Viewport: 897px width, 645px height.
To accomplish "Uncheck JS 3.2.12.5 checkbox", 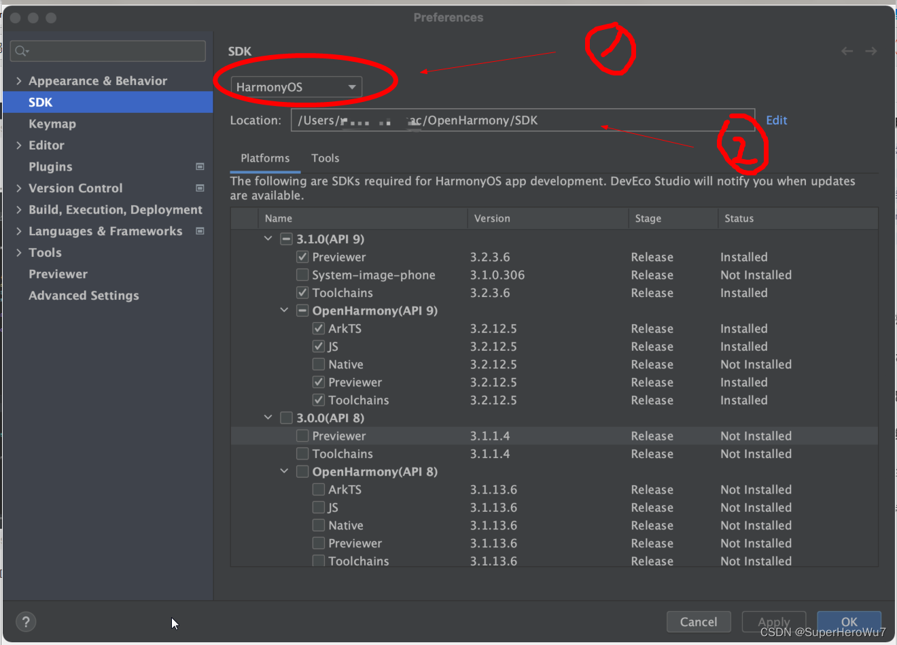I will click(319, 347).
